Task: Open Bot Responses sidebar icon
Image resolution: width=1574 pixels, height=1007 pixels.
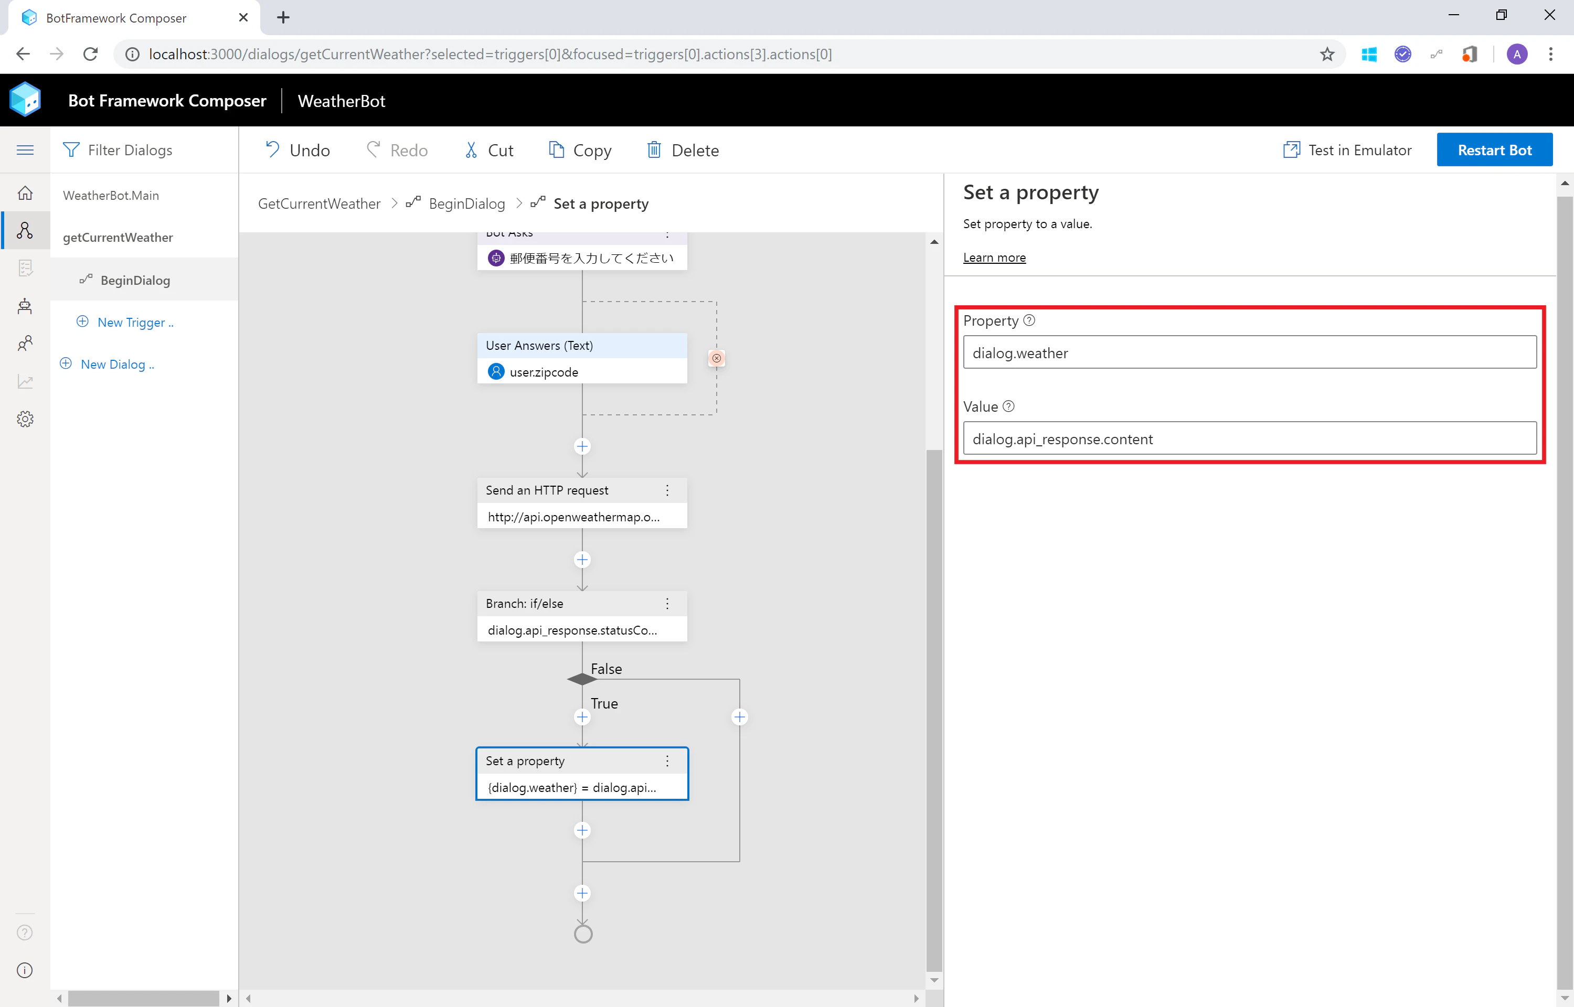Action: 25,268
